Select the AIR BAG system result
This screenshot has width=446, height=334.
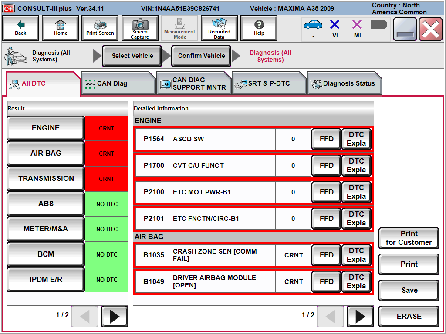[46, 154]
